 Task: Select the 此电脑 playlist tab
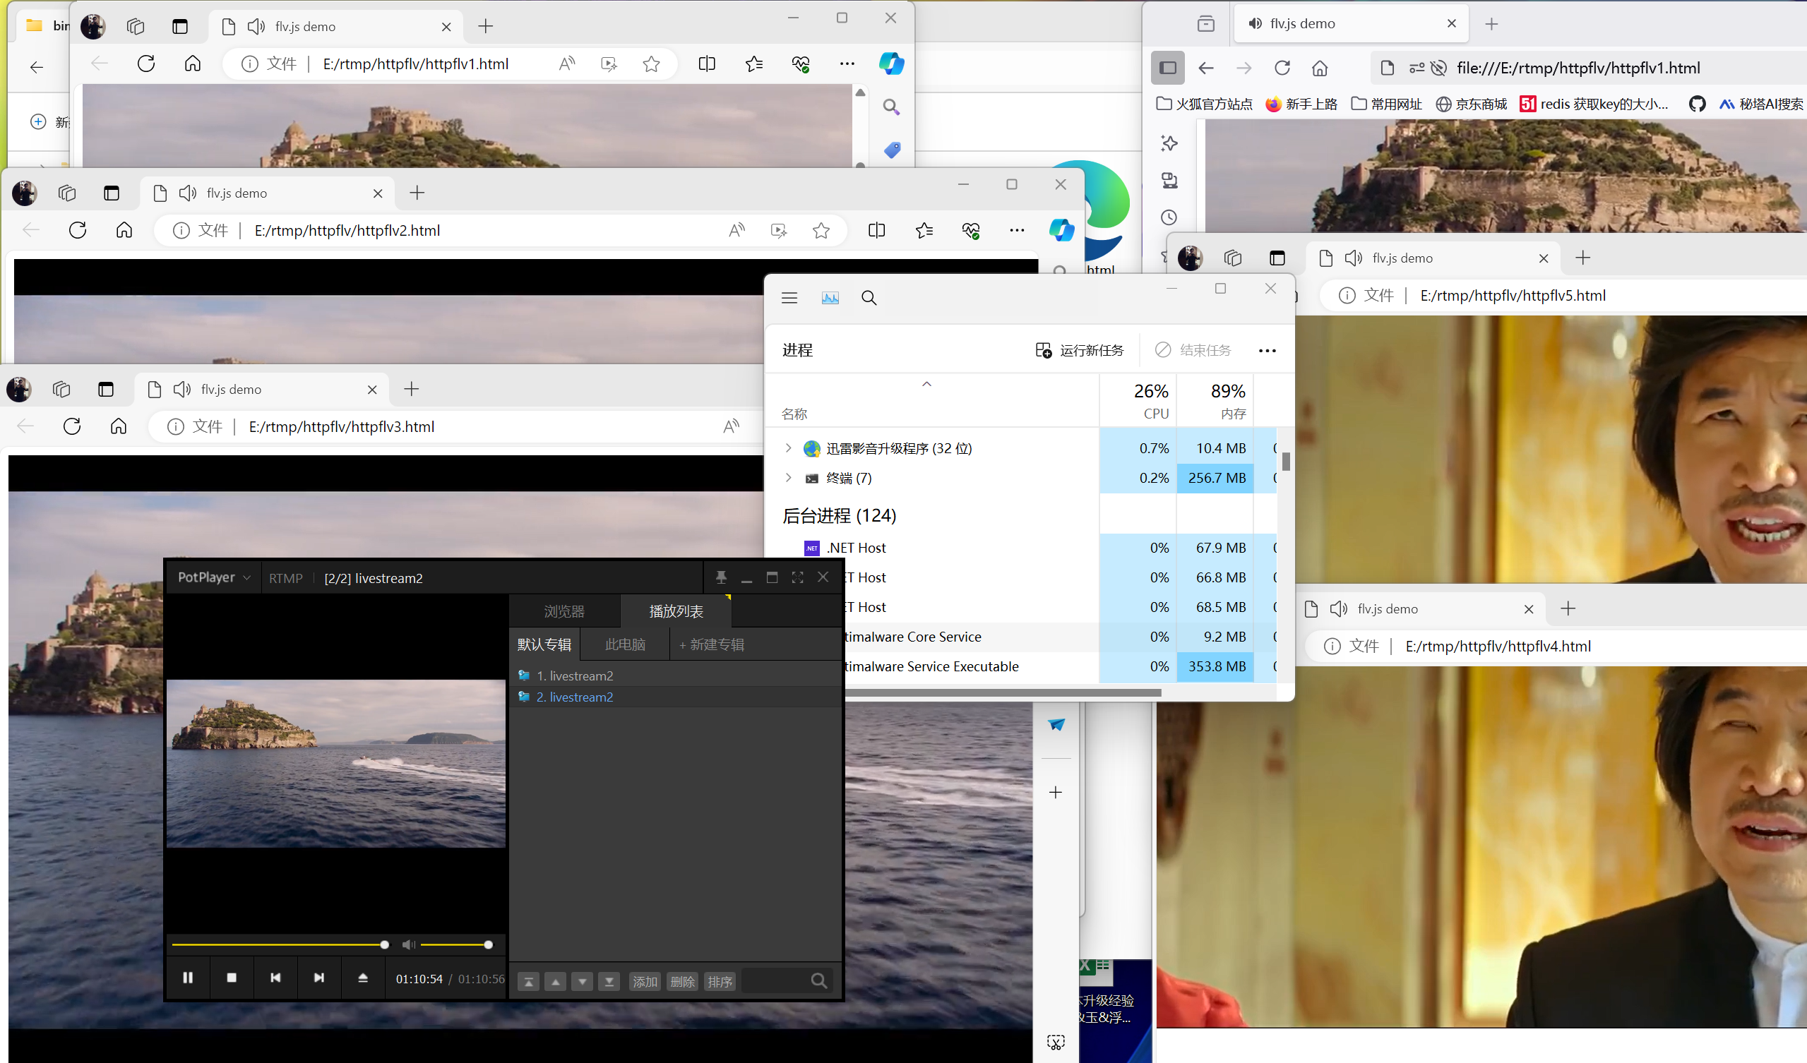[625, 644]
